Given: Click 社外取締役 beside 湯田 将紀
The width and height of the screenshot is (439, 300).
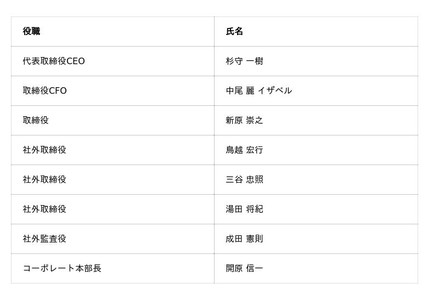Looking at the screenshot, I should (x=44, y=210).
